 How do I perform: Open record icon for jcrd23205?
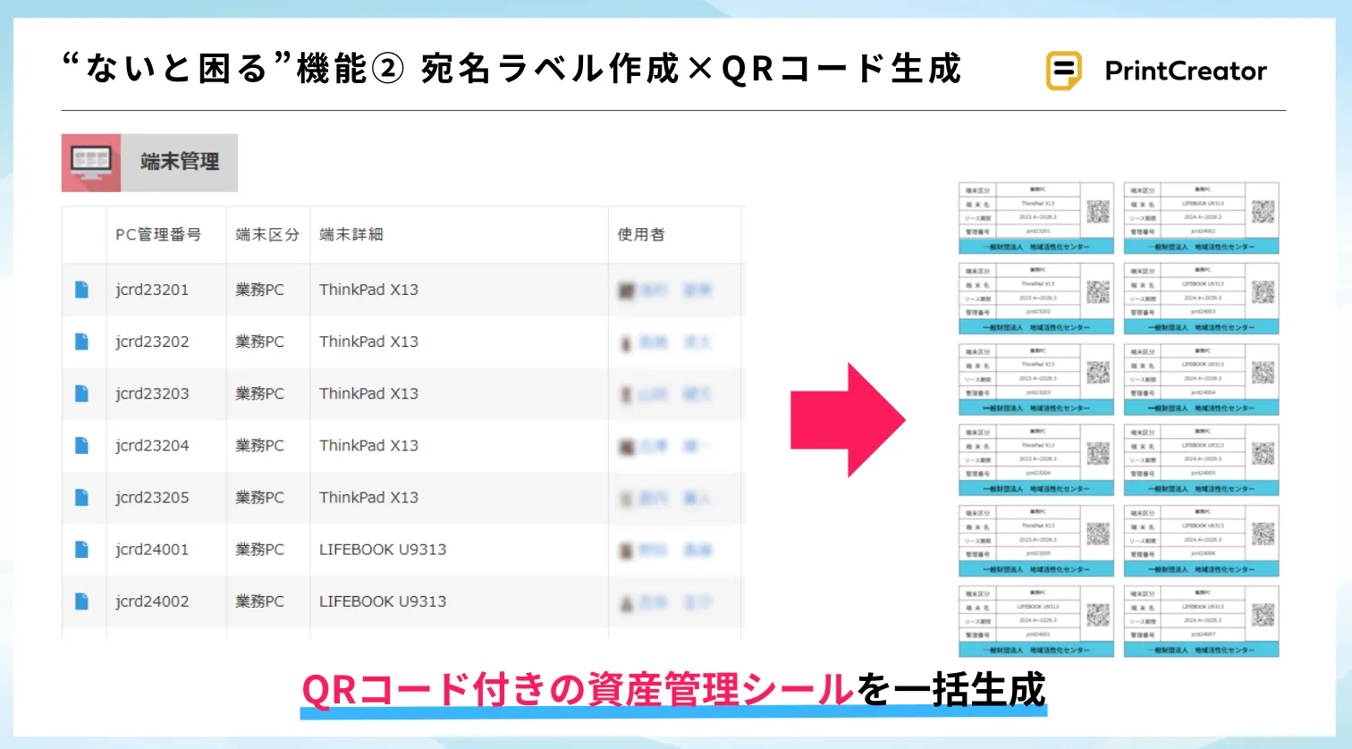[x=81, y=498]
